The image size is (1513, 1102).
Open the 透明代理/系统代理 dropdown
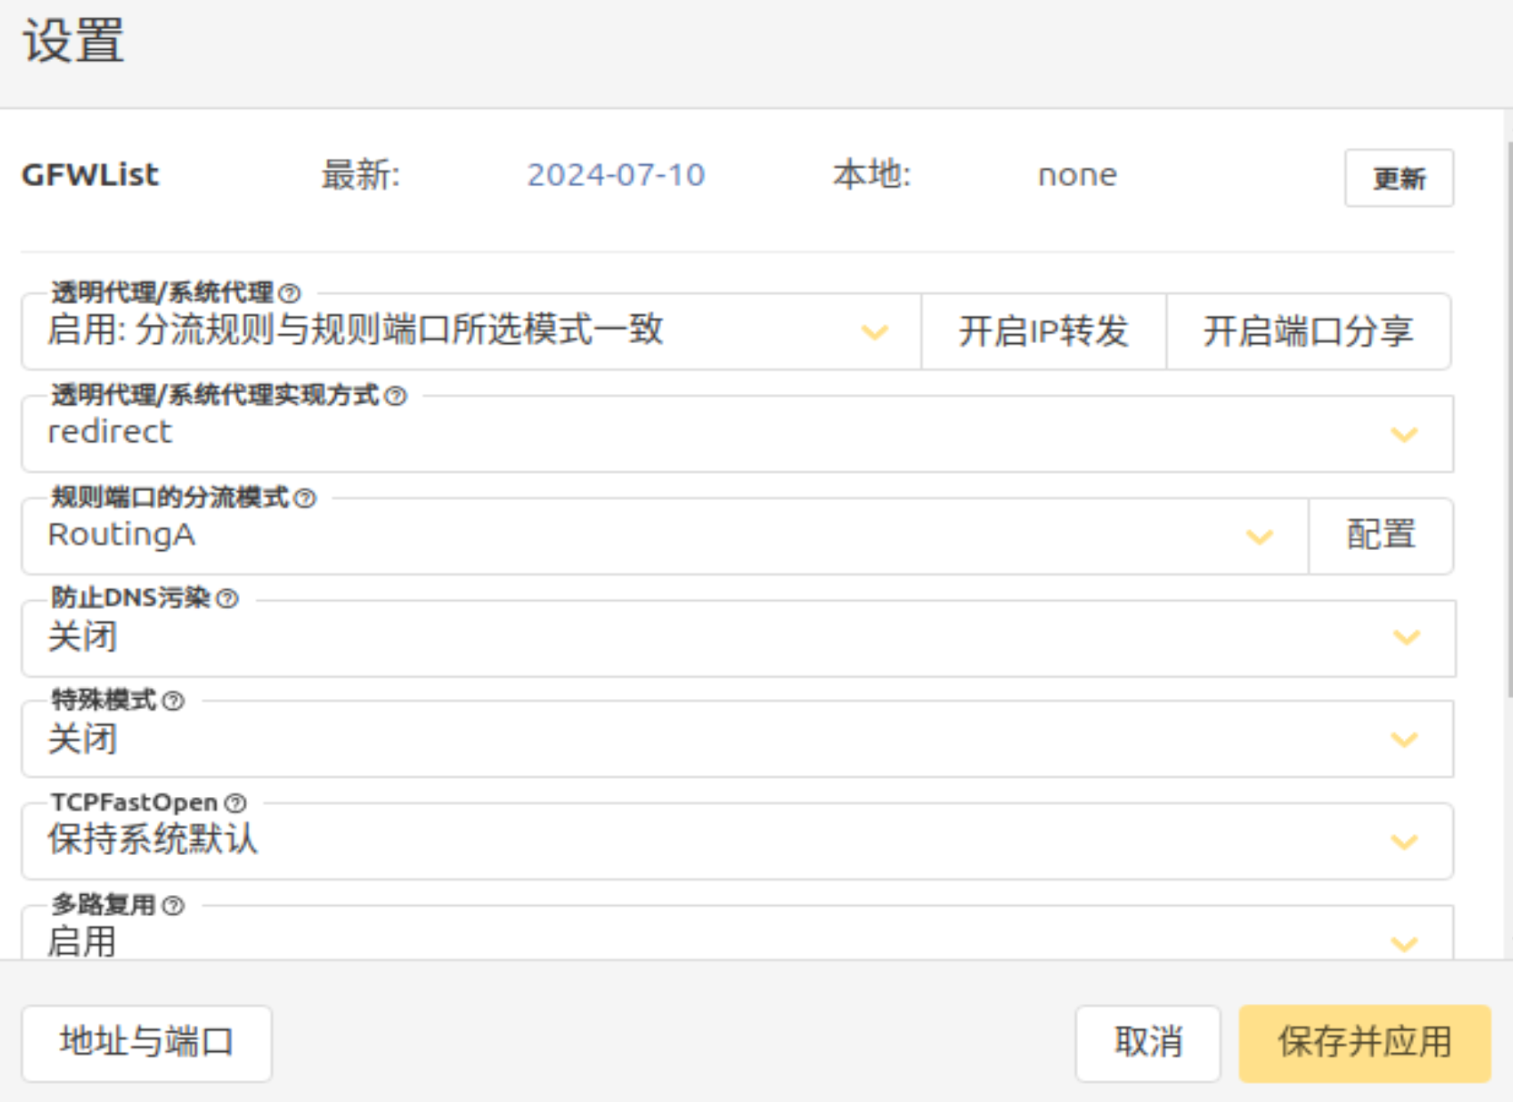(471, 331)
